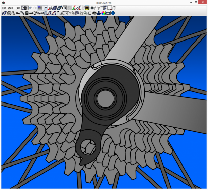This screenshot has height=190, width=208.
Task: Click the blue plus icon
Action: point(113,13)
